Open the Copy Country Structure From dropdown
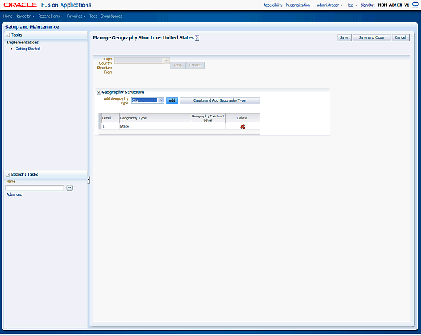421x336 pixels. point(166,60)
